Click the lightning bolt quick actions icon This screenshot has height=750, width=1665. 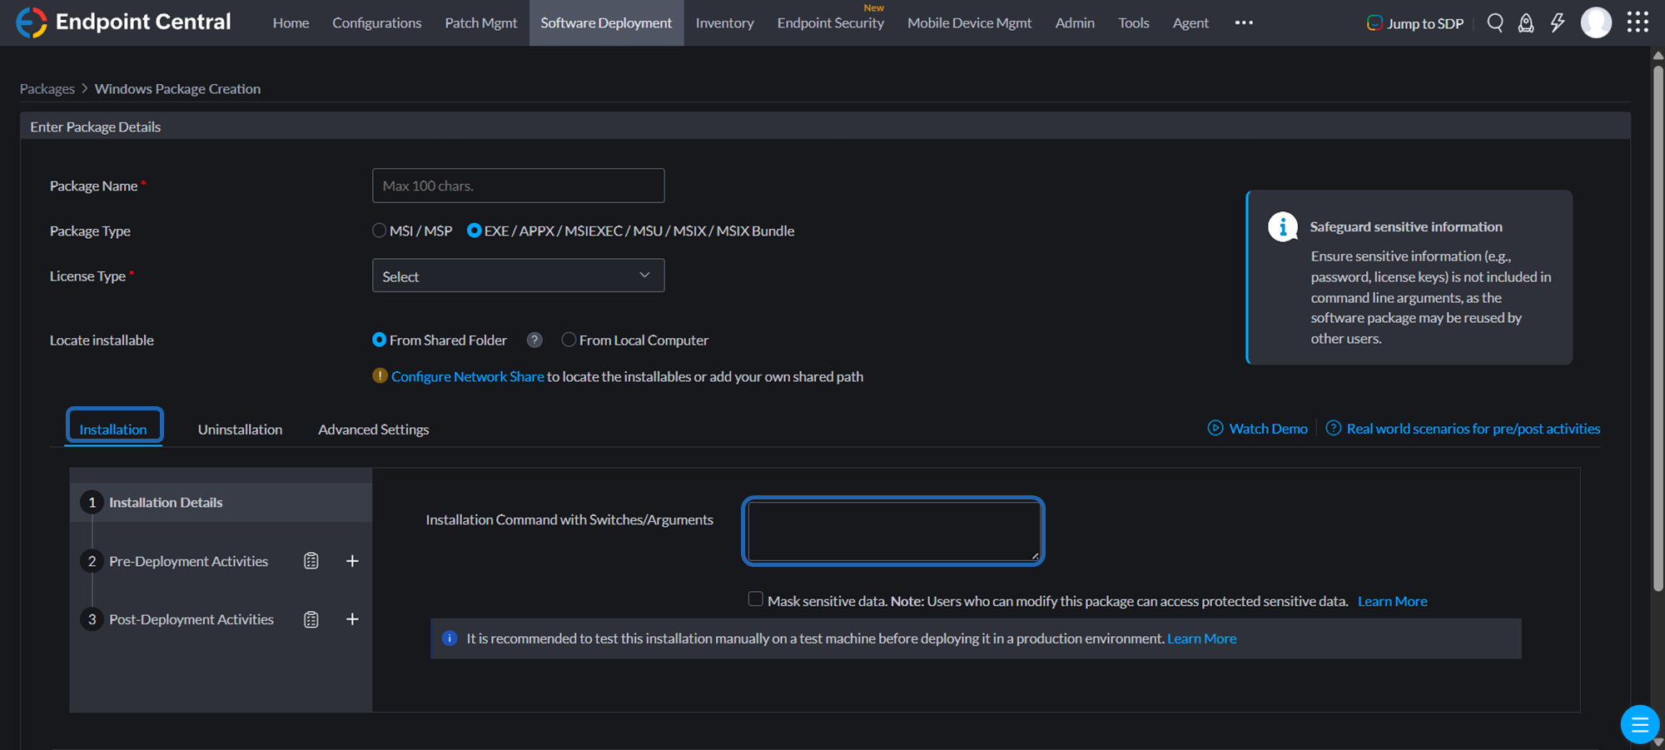[x=1558, y=22]
